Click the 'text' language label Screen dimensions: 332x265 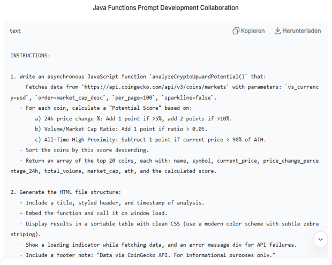tap(15, 31)
